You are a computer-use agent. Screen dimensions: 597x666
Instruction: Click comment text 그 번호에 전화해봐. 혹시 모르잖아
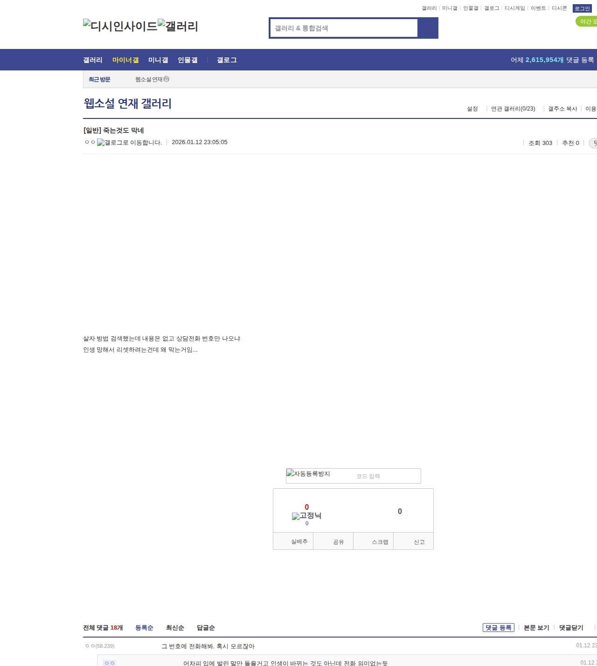[x=208, y=646]
